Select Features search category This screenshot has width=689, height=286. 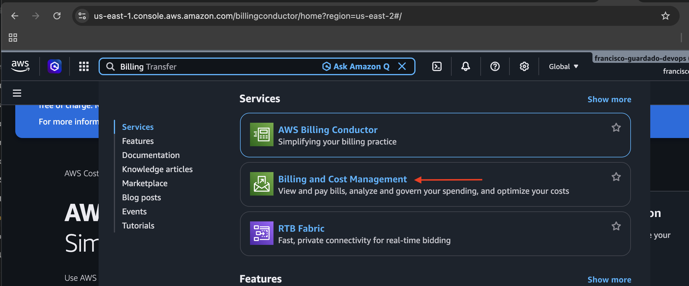[x=138, y=141]
